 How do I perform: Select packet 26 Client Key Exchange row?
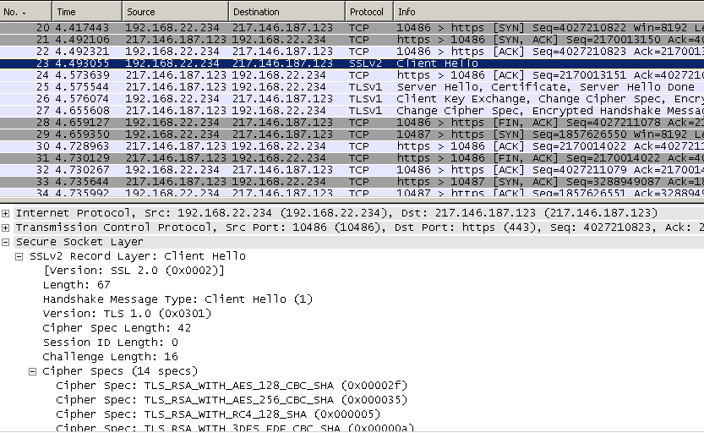coord(352,99)
